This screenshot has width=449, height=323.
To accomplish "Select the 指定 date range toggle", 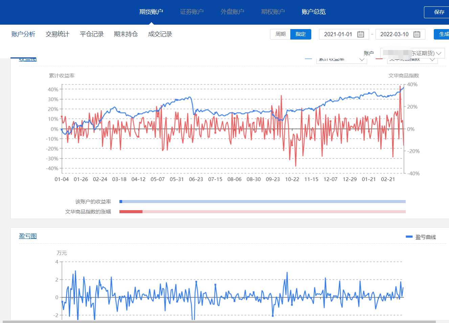I will (x=300, y=34).
